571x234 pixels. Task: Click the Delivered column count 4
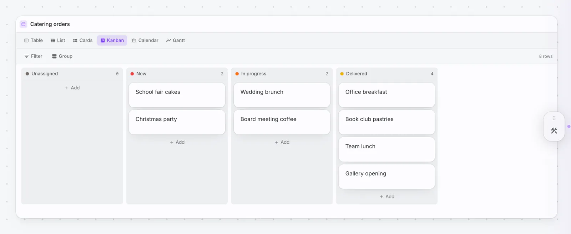pos(432,74)
